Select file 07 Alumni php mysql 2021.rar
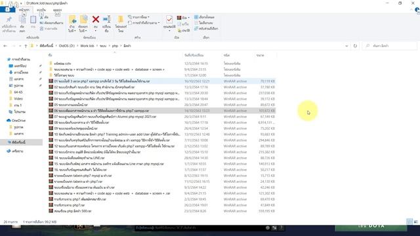The height and width of the screenshot is (236, 420). tap(162, 117)
